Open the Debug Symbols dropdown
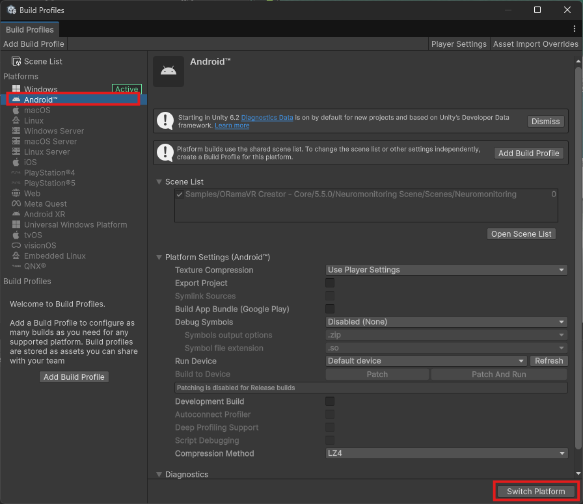This screenshot has width=583, height=504. tap(446, 322)
